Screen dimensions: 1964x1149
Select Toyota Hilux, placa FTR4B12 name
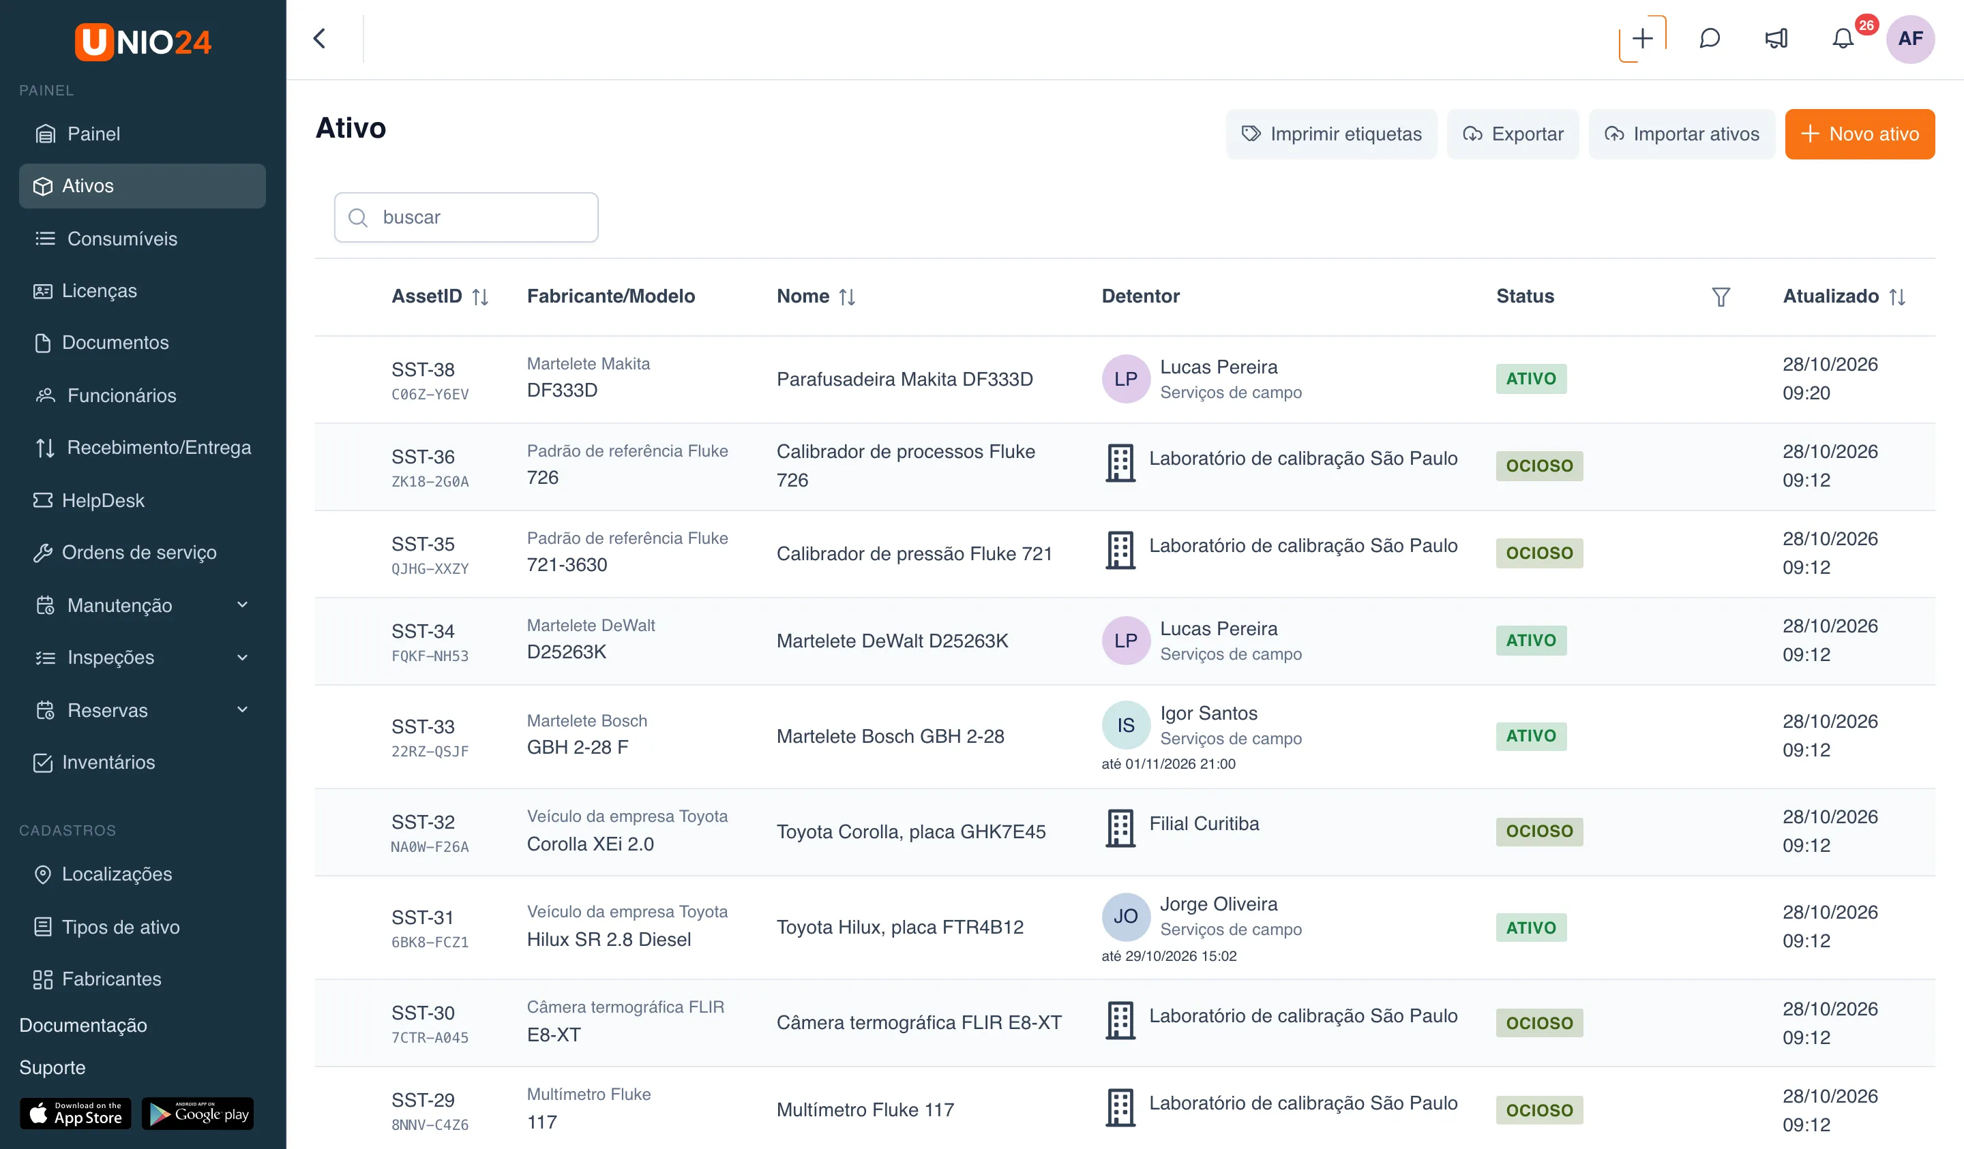click(x=900, y=927)
